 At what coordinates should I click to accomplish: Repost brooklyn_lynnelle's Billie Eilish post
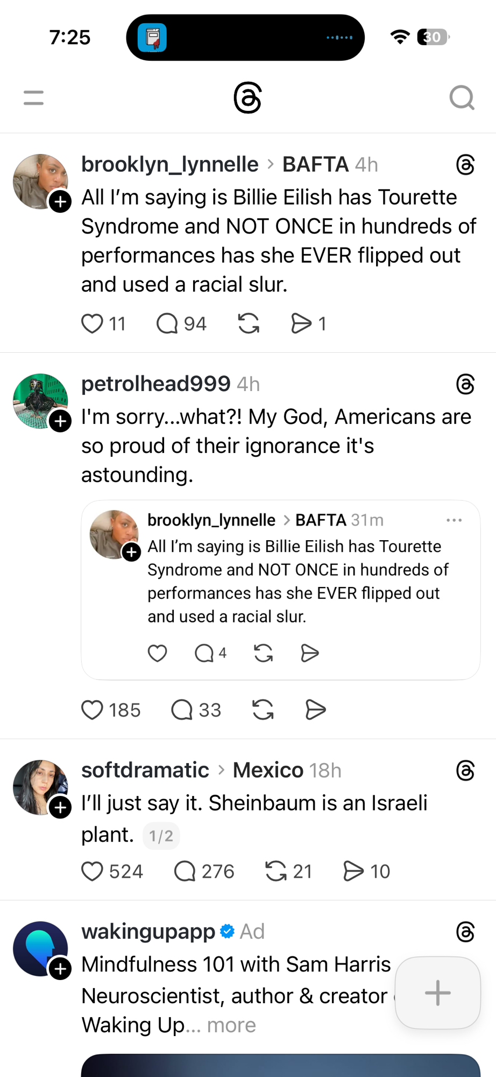(x=249, y=324)
